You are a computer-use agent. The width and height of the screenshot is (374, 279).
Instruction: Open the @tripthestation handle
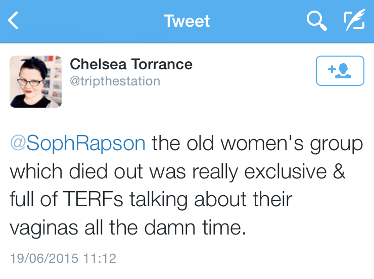click(x=115, y=81)
